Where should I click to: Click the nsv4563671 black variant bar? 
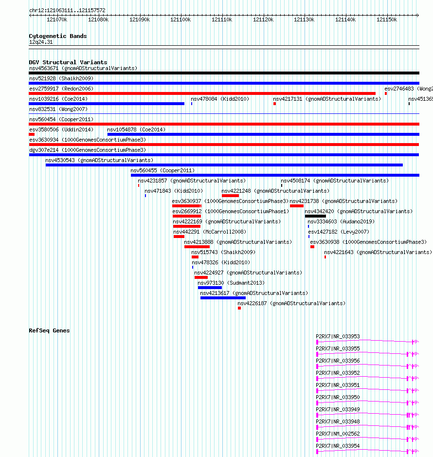(224, 73)
